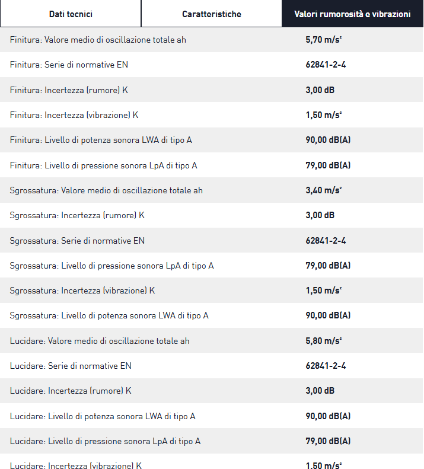Select Lucidare: Incertezza (vibrazione) K label
This screenshot has height=469, width=424.
point(76,466)
